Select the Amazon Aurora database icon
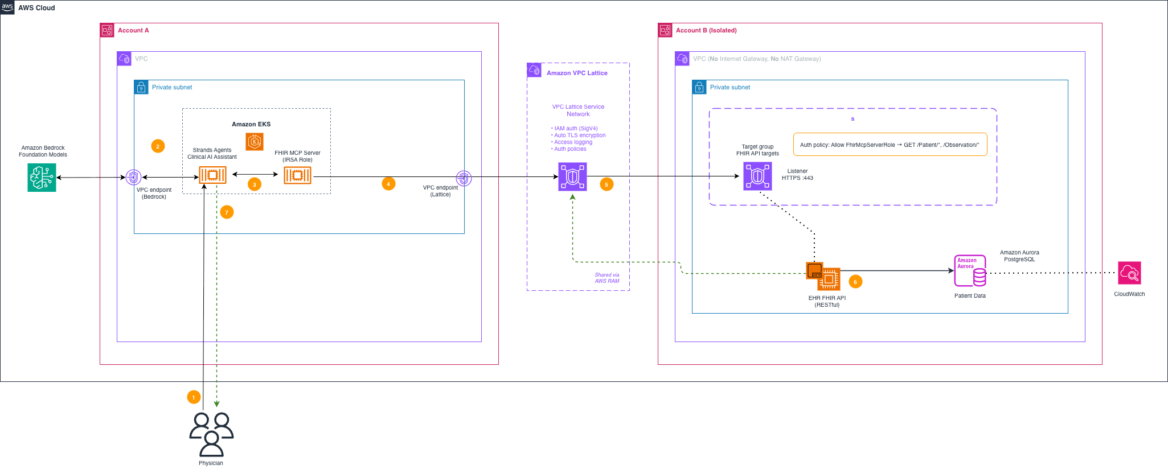This screenshot has height=473, width=1168. tap(970, 271)
